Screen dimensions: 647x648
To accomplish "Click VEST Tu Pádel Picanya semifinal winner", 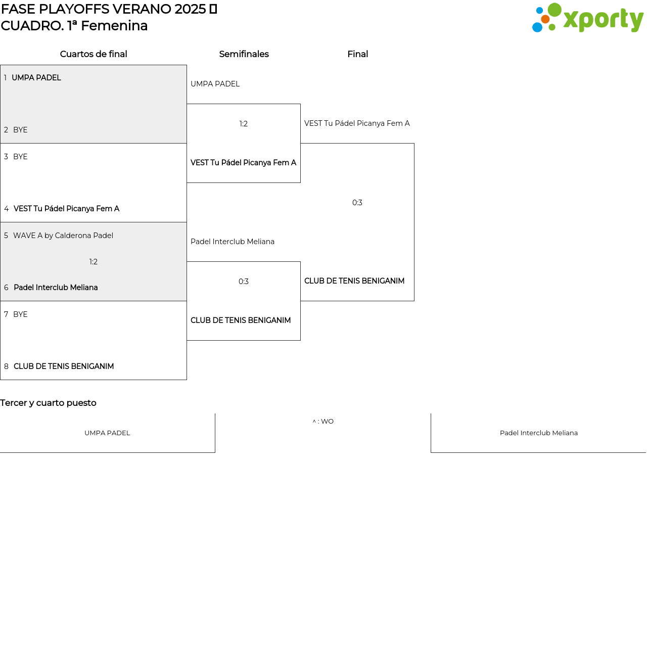I will point(243,163).
